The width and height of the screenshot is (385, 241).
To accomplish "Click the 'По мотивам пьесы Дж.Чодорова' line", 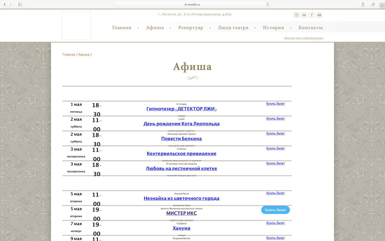I will (181, 164).
